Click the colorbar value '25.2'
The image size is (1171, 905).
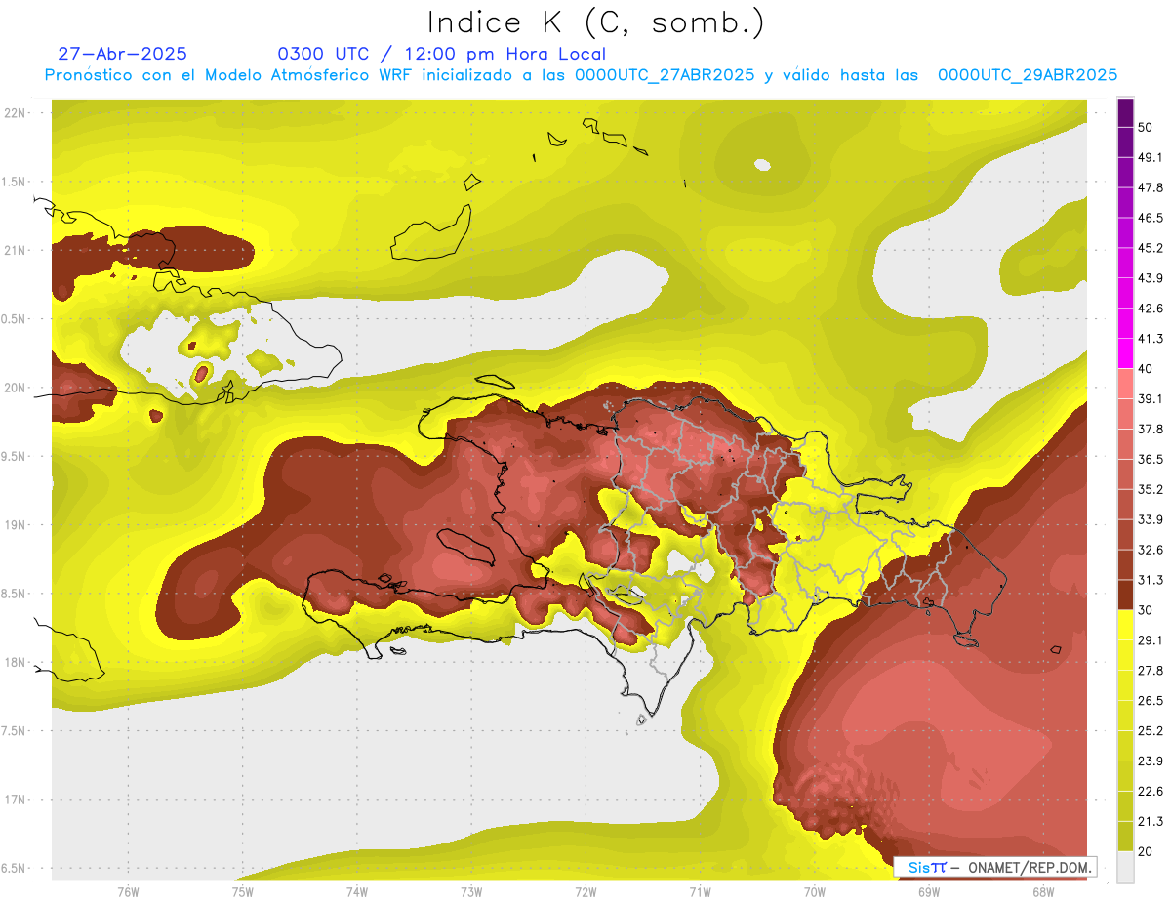coord(1151,731)
